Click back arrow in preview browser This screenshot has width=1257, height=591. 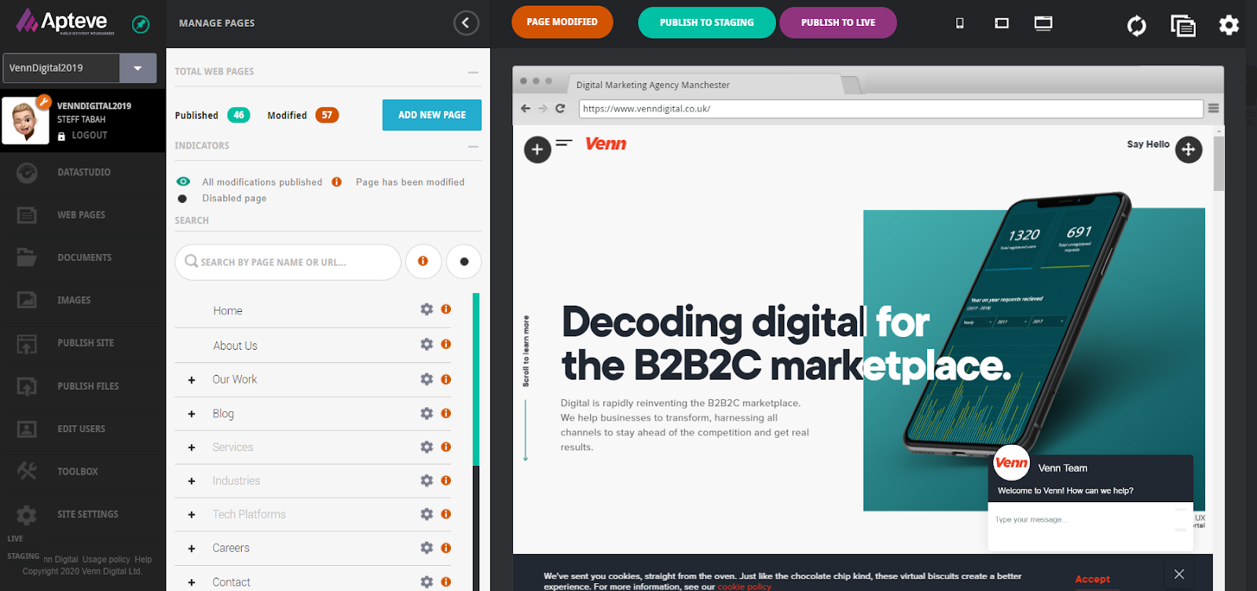point(526,108)
